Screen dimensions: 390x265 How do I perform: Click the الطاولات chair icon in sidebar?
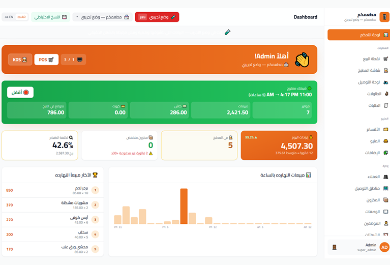tap(386, 94)
